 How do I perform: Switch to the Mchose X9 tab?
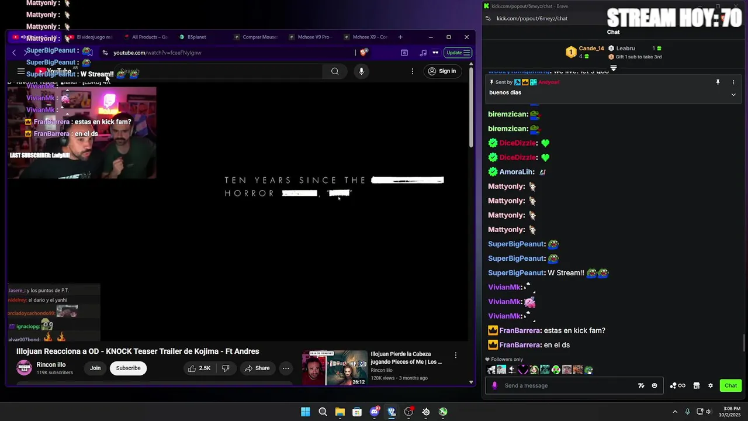pyautogui.click(x=366, y=37)
